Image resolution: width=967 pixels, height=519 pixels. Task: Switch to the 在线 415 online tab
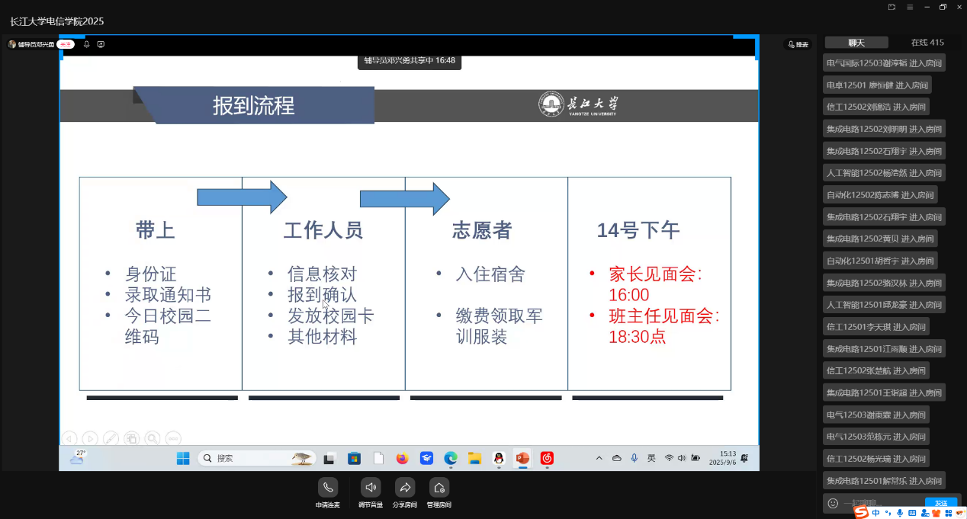coord(927,43)
